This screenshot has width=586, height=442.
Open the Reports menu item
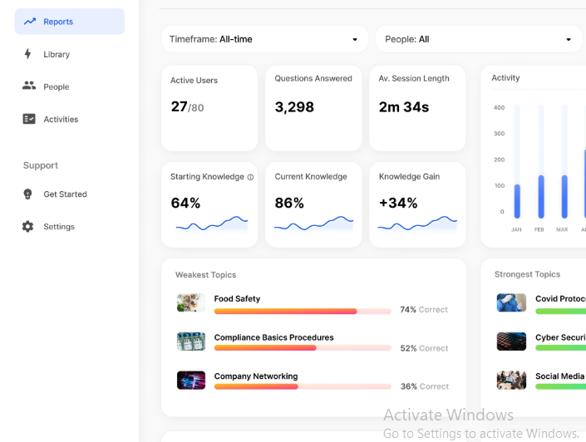pos(70,22)
